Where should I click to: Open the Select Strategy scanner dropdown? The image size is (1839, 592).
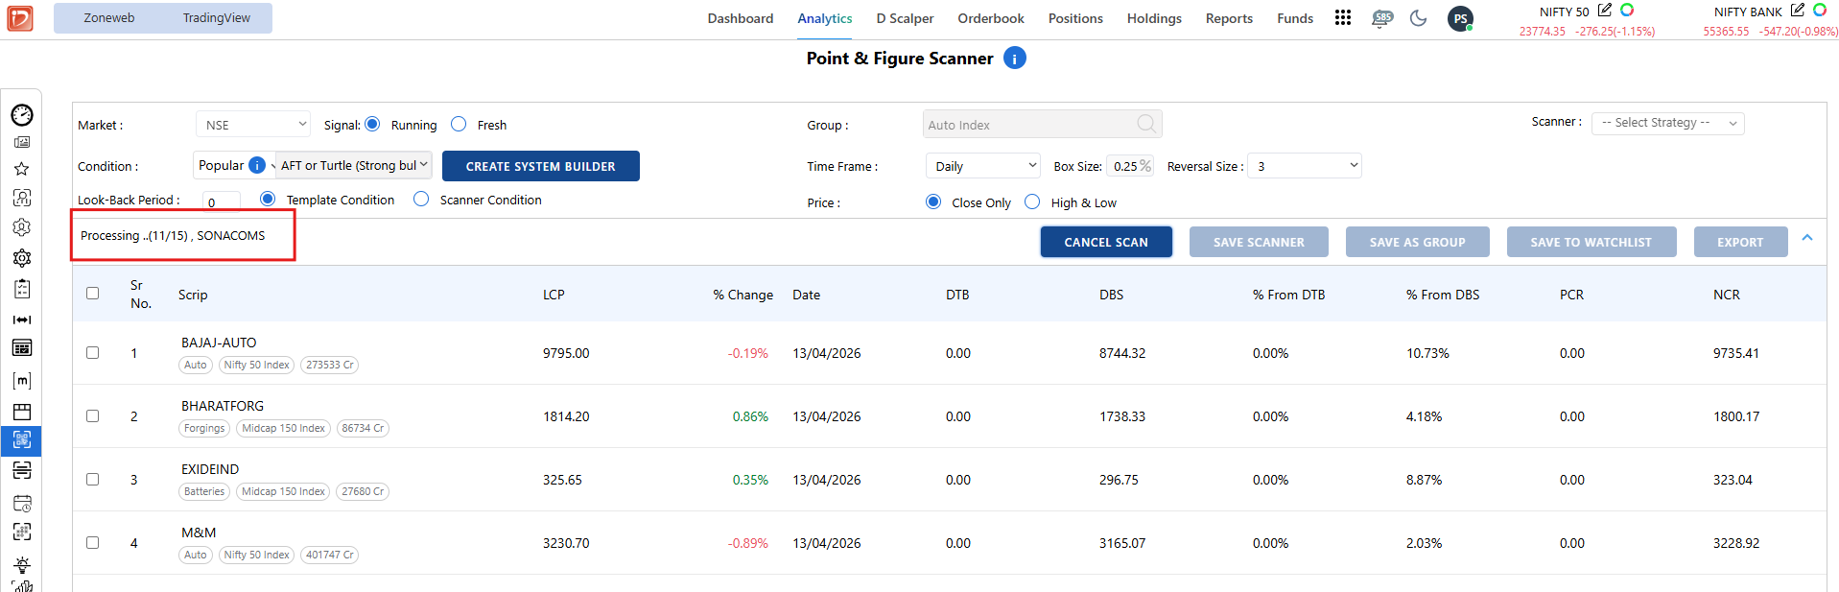(x=1666, y=123)
